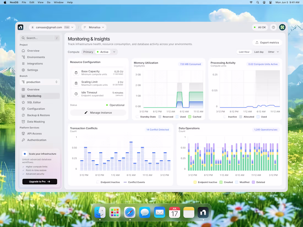Click Export metrics button
The height and width of the screenshot is (227, 303).
tap(267, 42)
